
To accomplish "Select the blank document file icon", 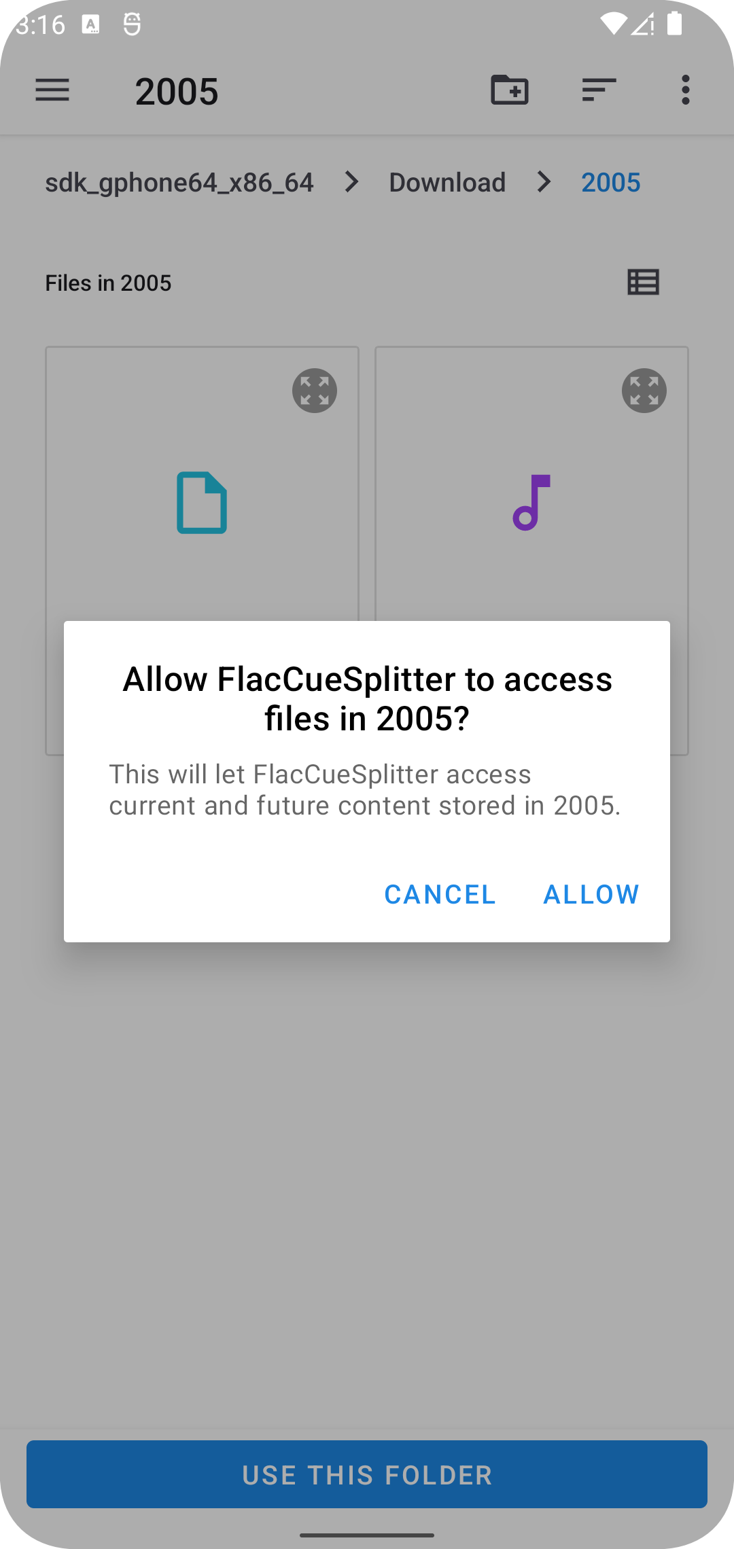I will 202,502.
